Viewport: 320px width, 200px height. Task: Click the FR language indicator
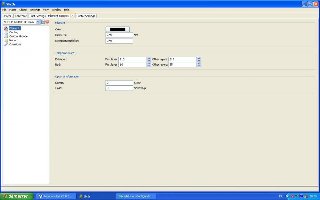coord(281,196)
